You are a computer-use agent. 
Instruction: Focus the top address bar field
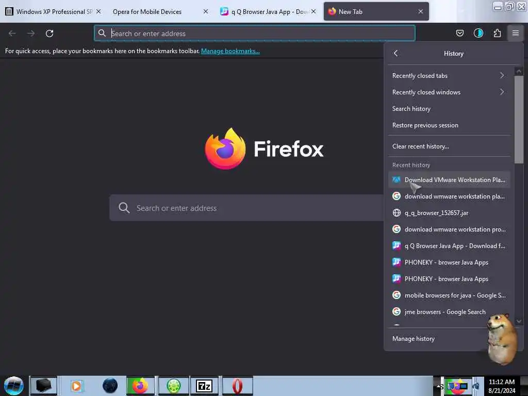tap(255, 33)
